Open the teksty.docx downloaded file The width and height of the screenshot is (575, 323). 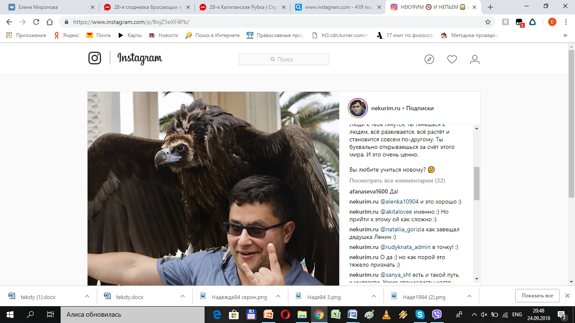pyautogui.click(x=130, y=297)
